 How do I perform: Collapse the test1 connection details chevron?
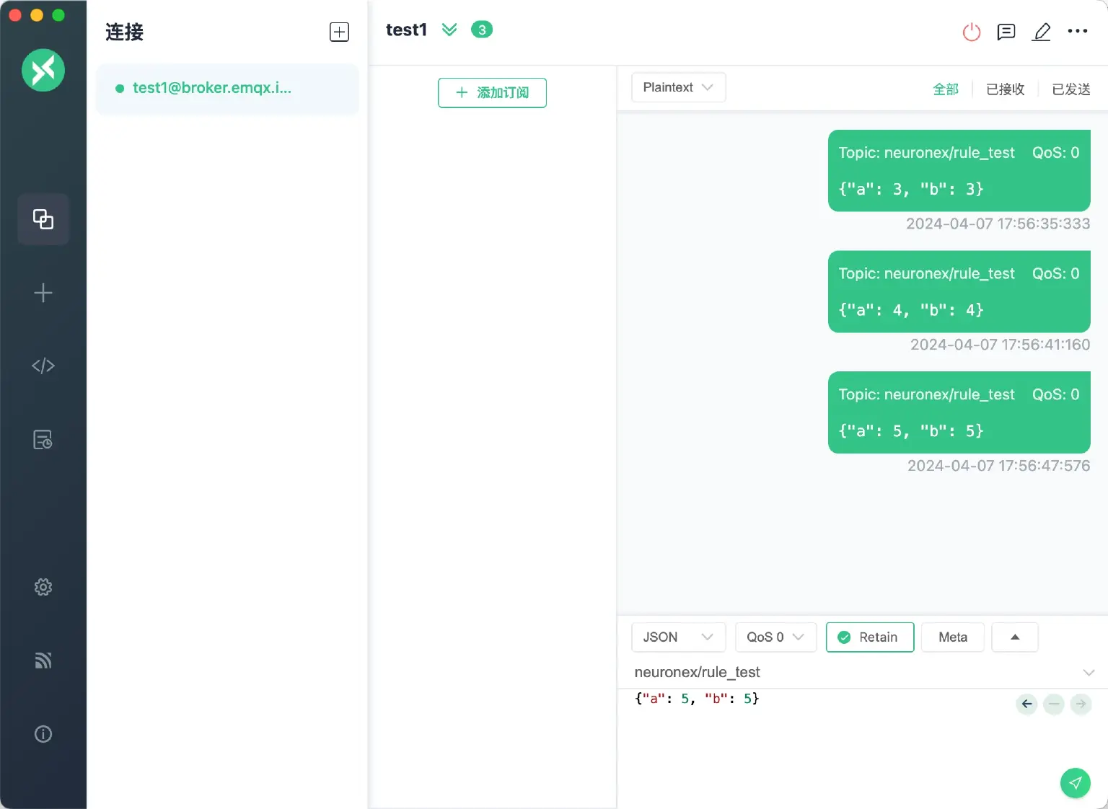[x=449, y=30]
